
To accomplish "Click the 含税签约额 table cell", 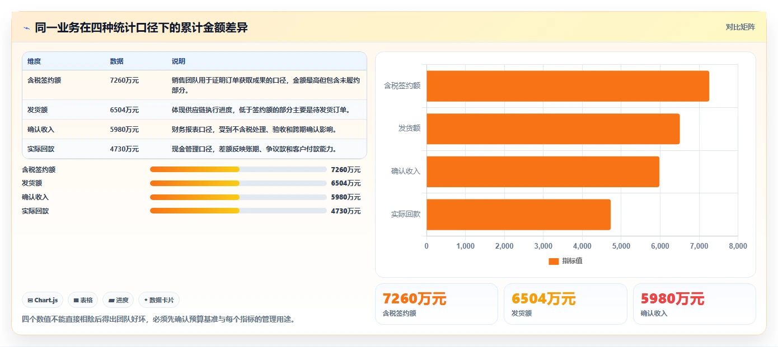I will (44, 80).
